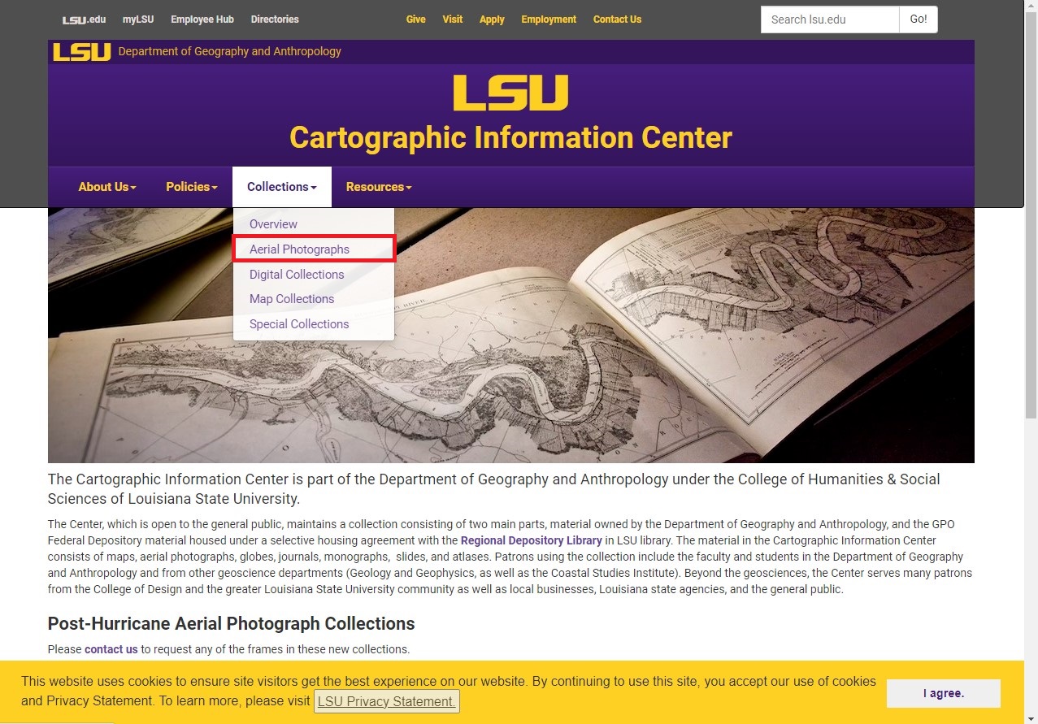Open the LSU Privacy Statement link
This screenshot has width=1038, height=724.
click(386, 701)
